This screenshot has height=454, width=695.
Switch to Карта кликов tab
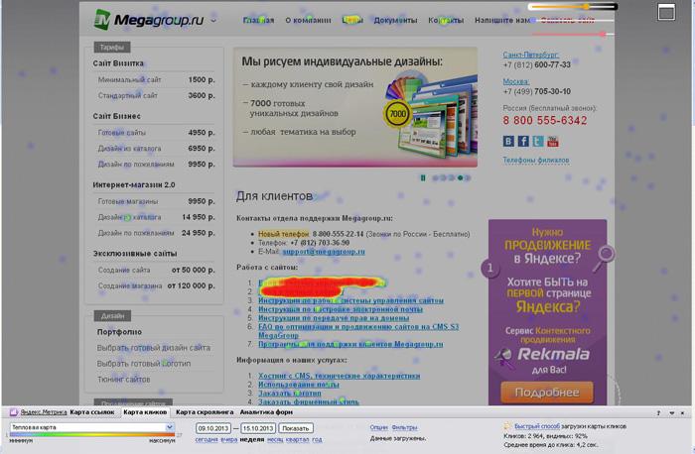[x=145, y=412]
